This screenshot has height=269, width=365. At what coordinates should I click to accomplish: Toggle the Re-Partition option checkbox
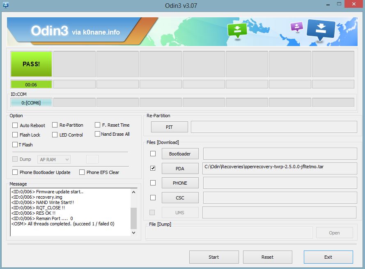coord(55,125)
